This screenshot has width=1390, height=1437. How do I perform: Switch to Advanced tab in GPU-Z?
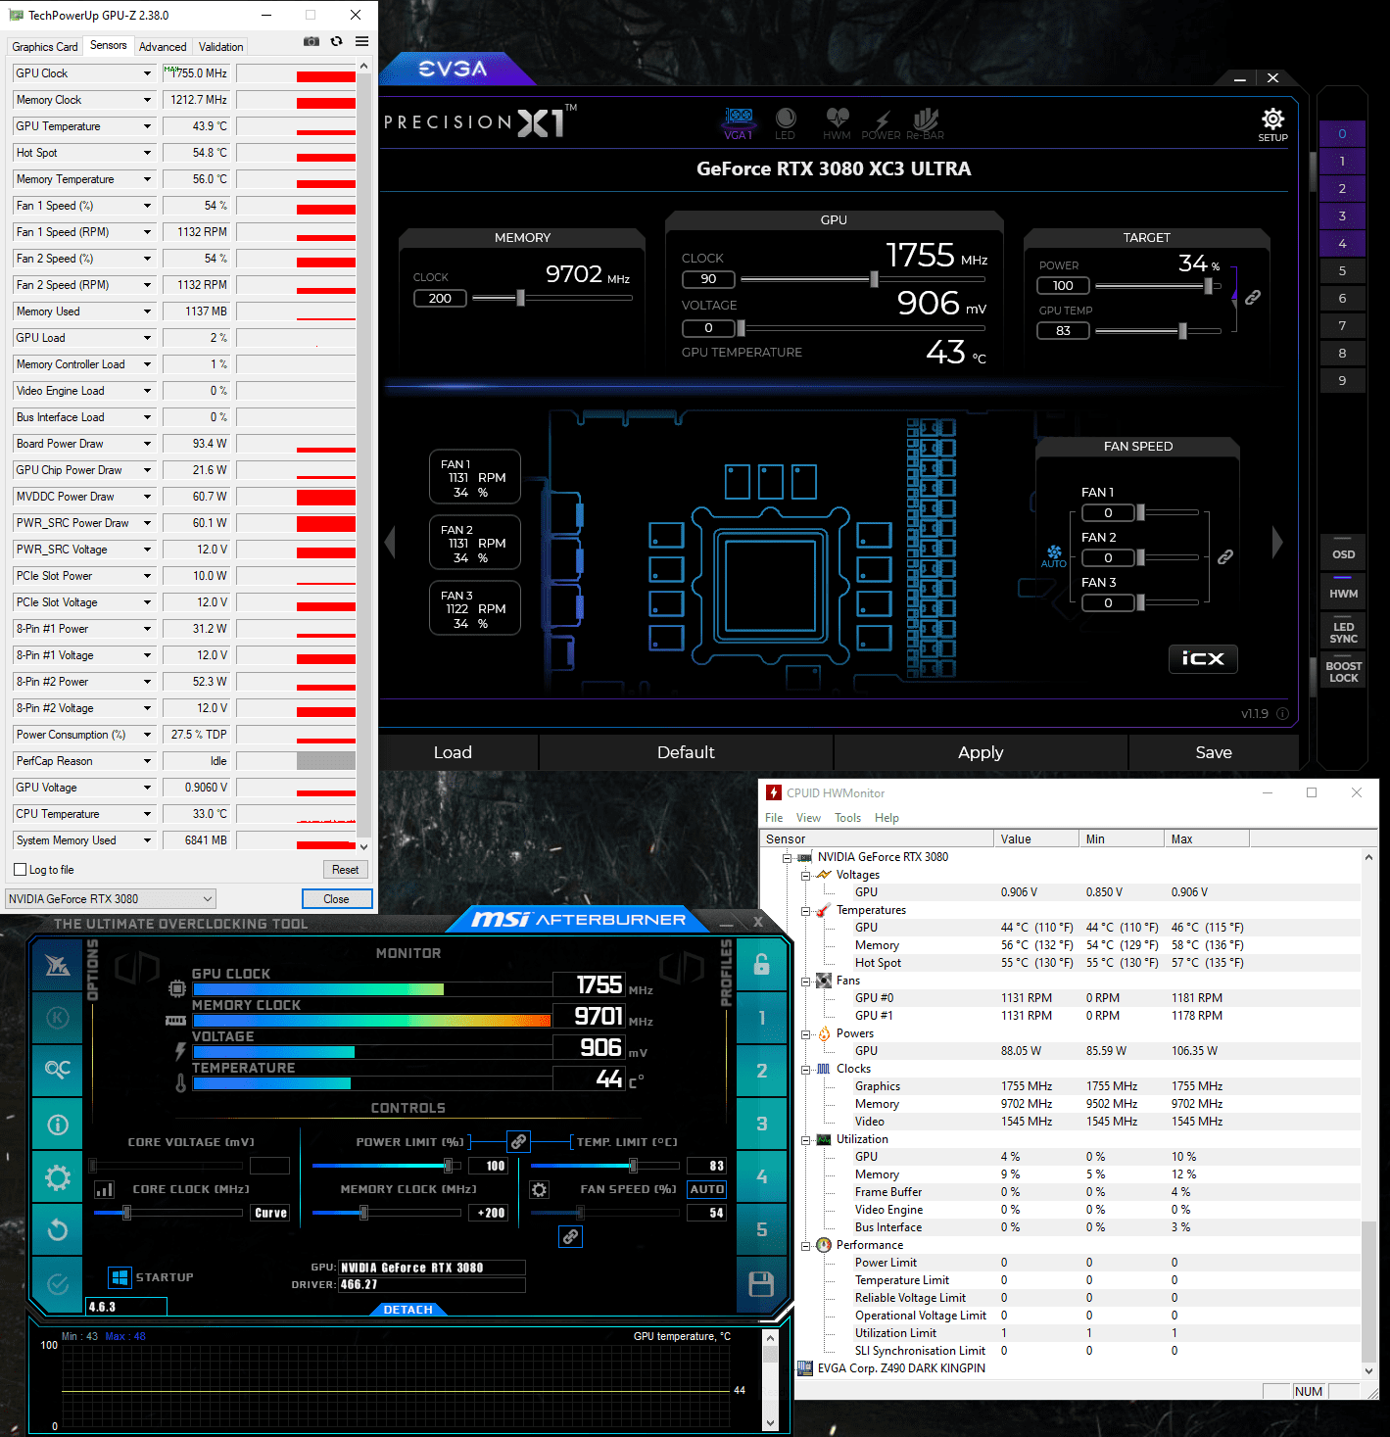point(163,47)
